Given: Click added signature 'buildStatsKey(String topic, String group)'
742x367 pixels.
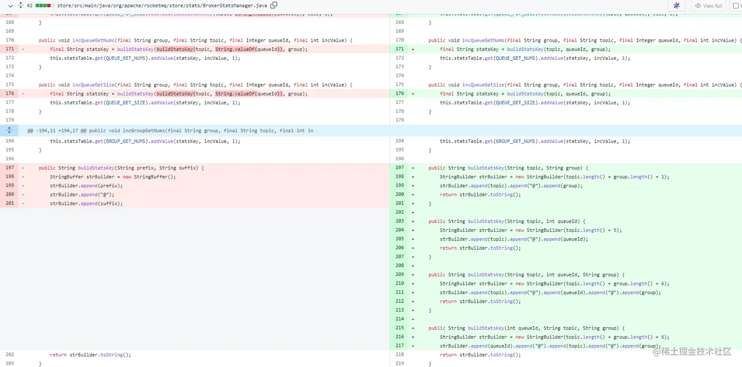Looking at the screenshot, I should [x=525, y=168].
